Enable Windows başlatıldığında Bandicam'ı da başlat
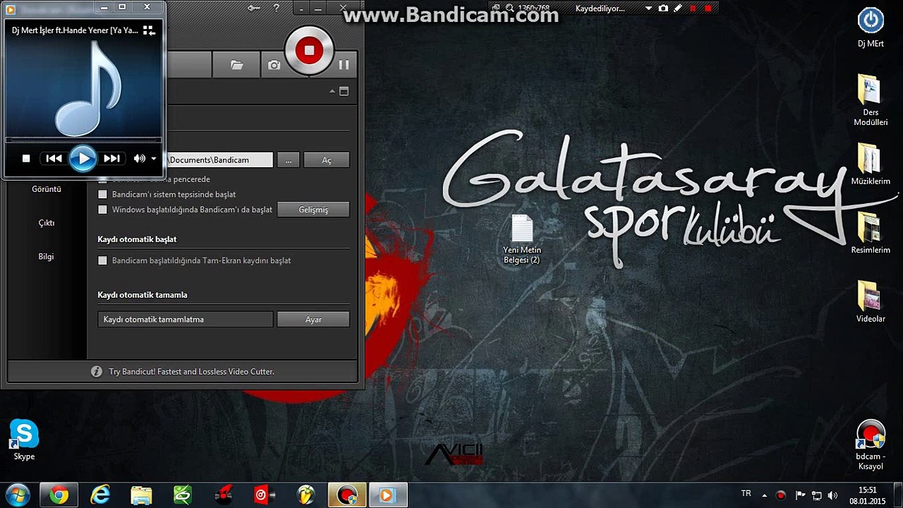Screen dimensions: 903x508 coord(102,210)
